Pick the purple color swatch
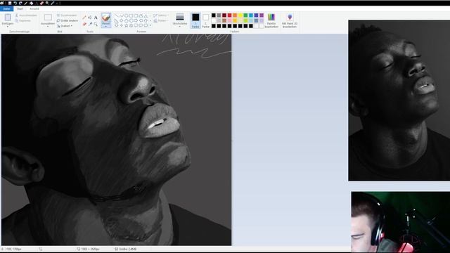 tap(262, 15)
